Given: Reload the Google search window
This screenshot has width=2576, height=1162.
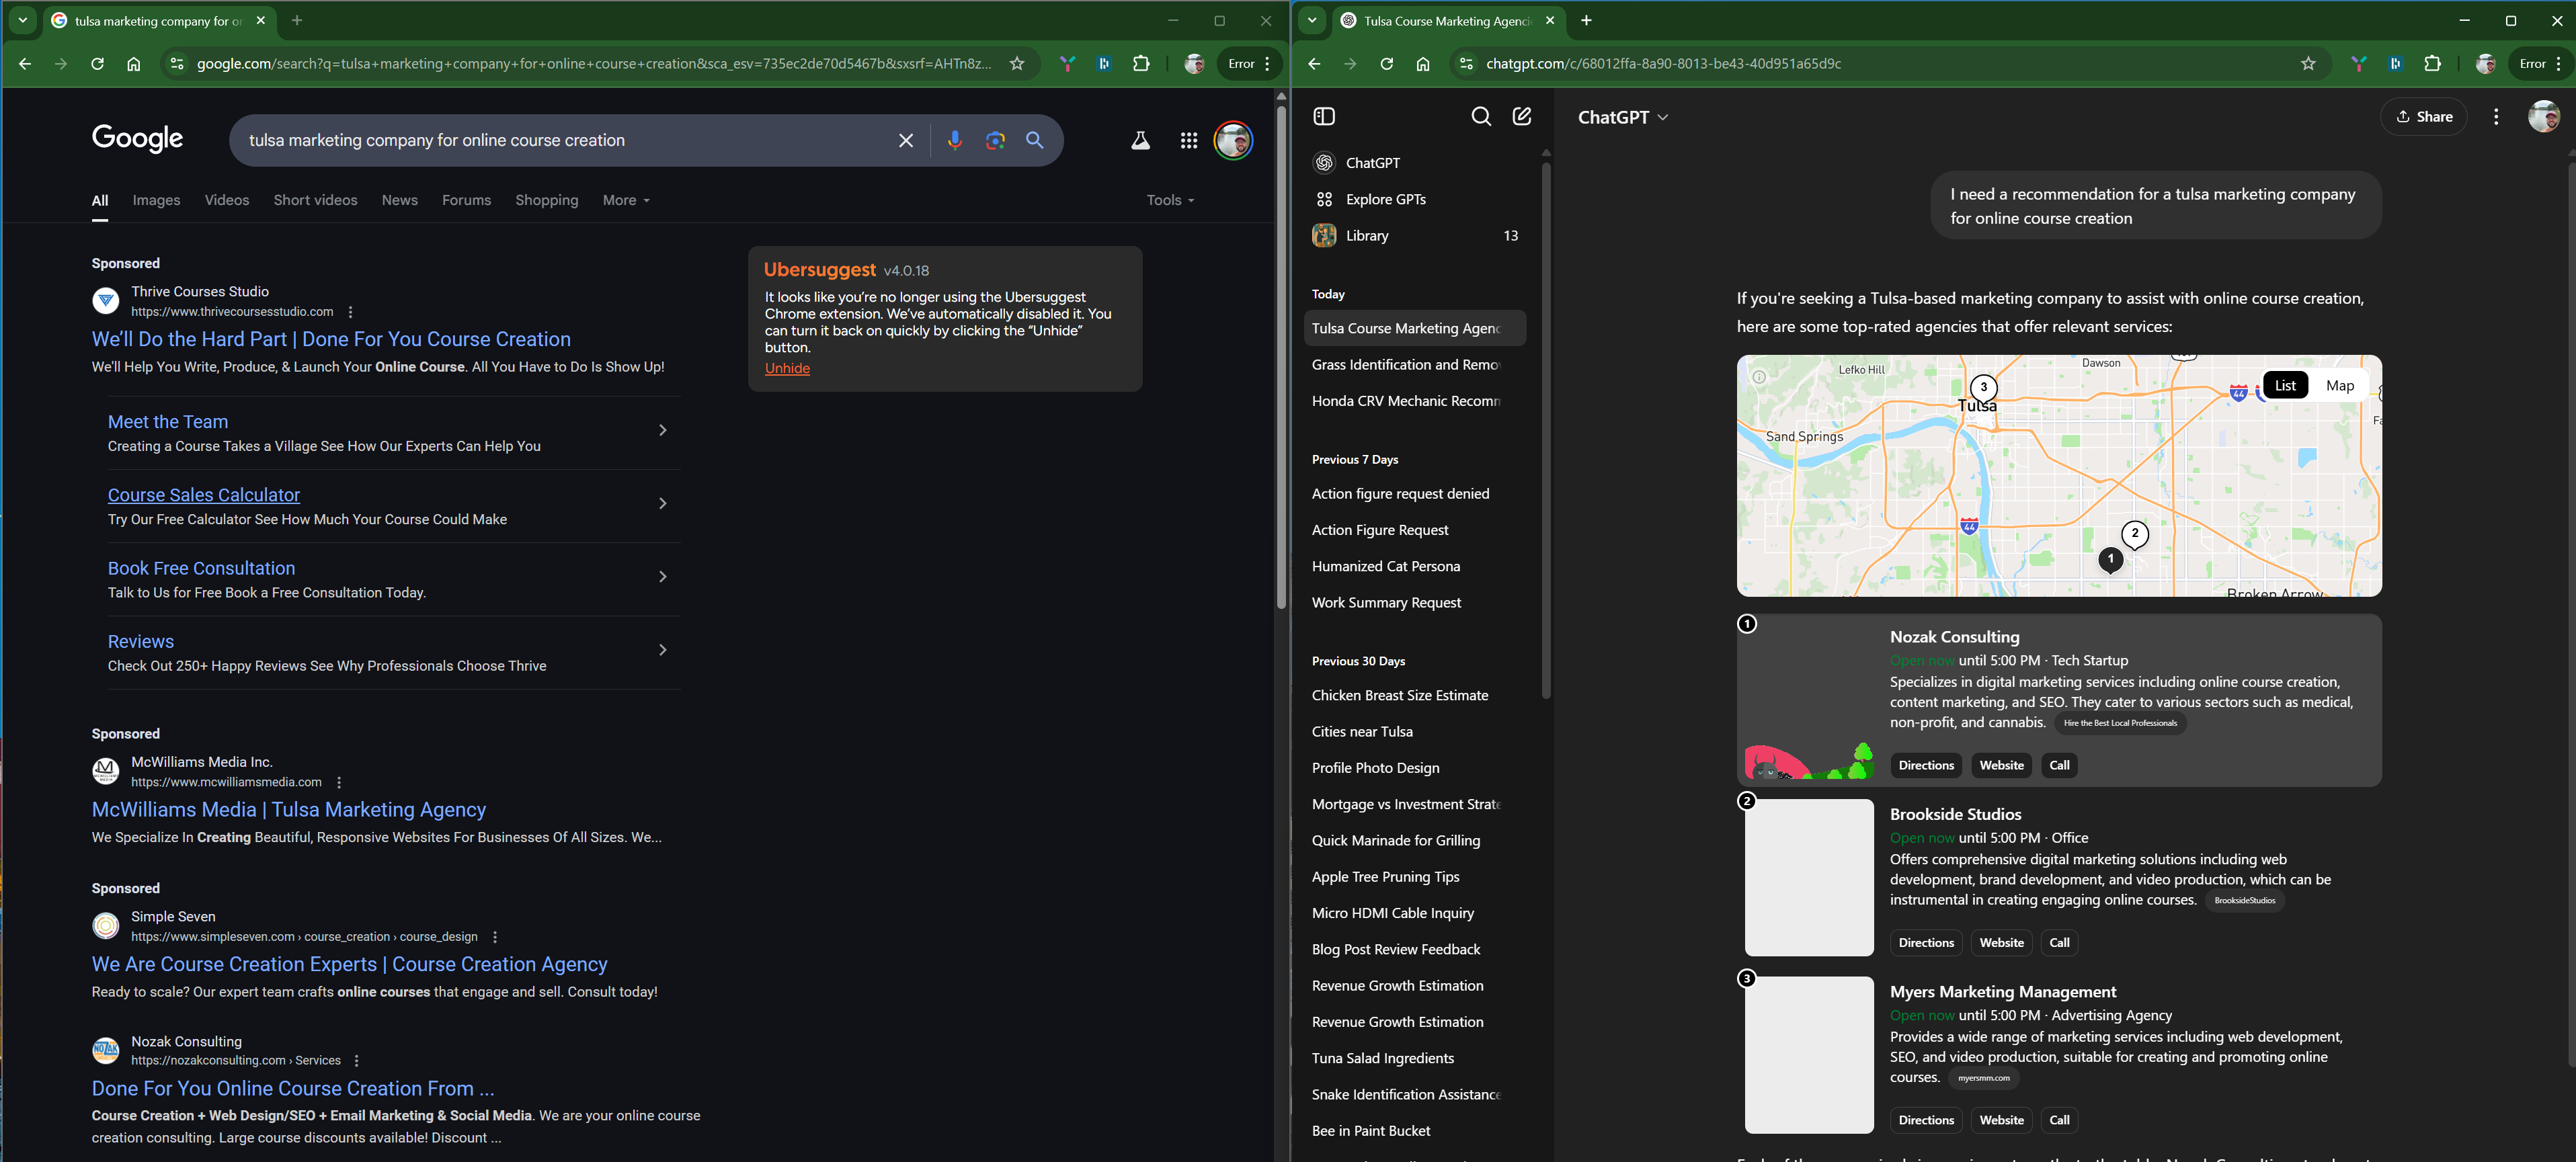Looking at the screenshot, I should (x=97, y=64).
